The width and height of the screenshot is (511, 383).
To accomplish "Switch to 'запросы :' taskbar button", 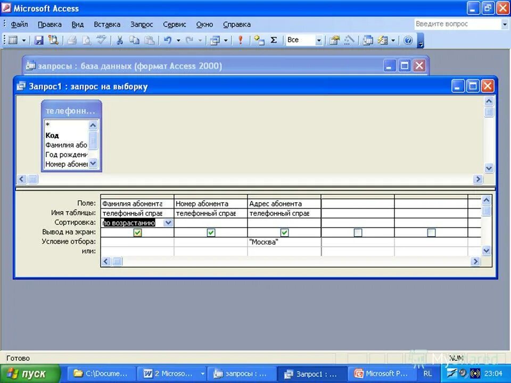I will click(242, 373).
